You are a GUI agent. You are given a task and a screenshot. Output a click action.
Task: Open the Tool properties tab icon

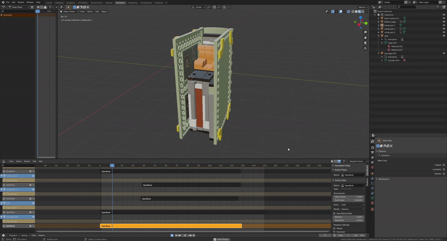pyautogui.click(x=372, y=141)
